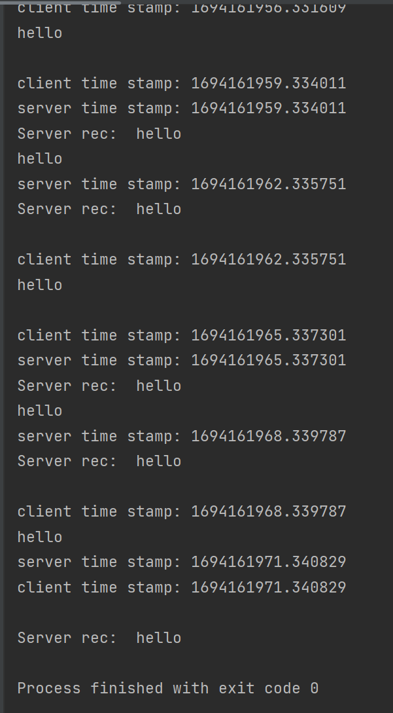Click the server time stamp 1694161959.334011 line
The height and width of the screenshot is (713, 393).
pos(181,108)
